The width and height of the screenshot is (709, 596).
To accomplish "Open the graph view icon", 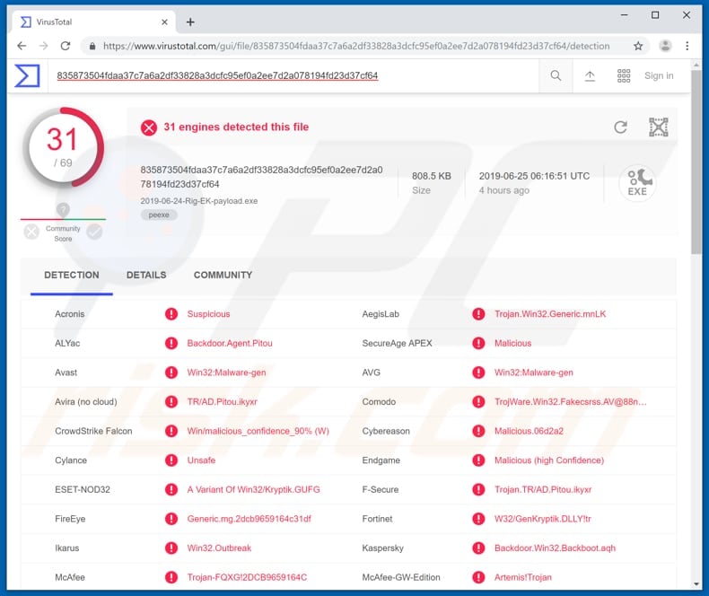I will coord(659,127).
